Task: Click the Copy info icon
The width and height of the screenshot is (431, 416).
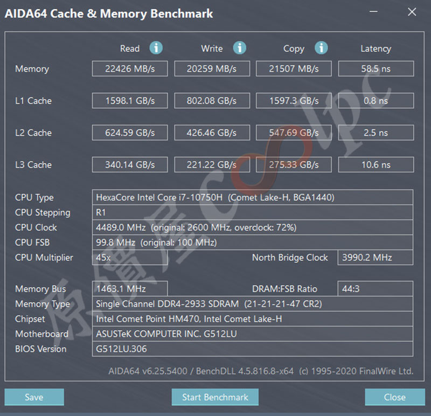Action: coord(321,48)
